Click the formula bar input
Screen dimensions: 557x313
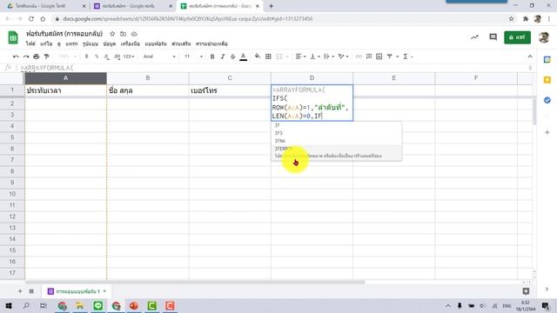[x=273, y=68]
